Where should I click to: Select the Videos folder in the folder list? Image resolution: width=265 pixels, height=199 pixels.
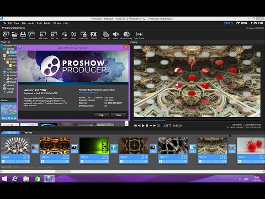[x=10, y=92]
